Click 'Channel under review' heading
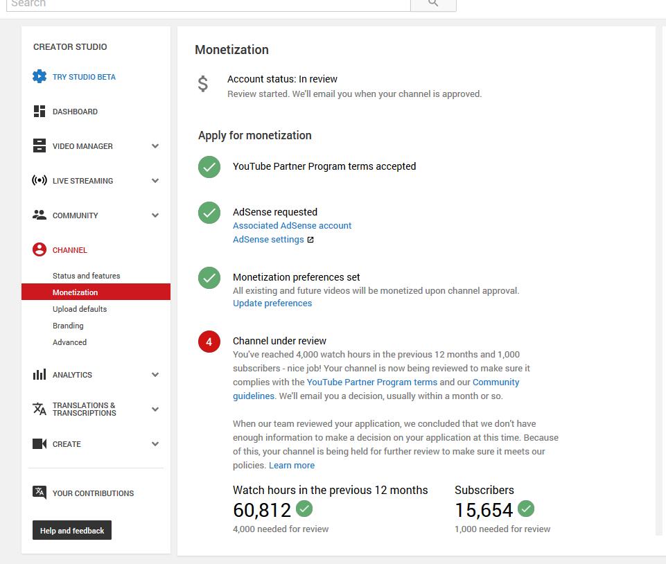Screen dimensions: 666x564 [x=279, y=341]
